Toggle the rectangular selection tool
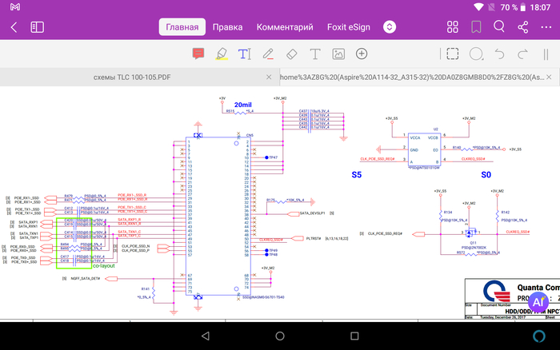 pyautogui.click(x=453, y=54)
